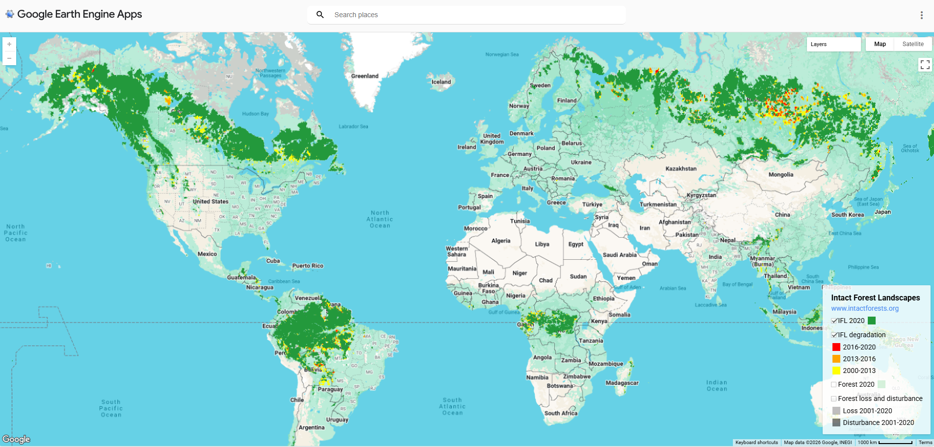Select the Map view type
Viewport: 934px width, 447px height.
880,44
